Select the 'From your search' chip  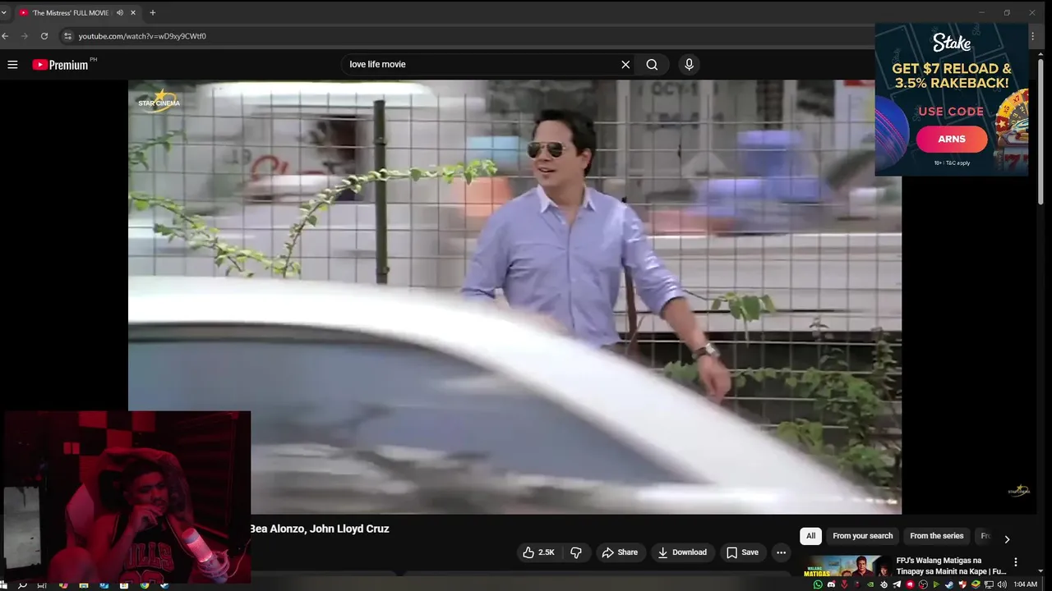tap(862, 536)
